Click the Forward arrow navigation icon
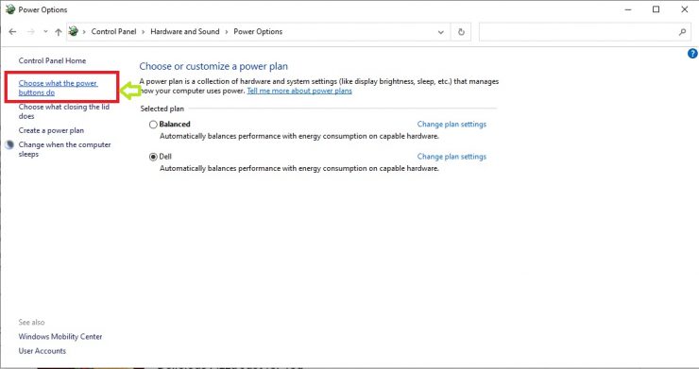 (x=31, y=32)
